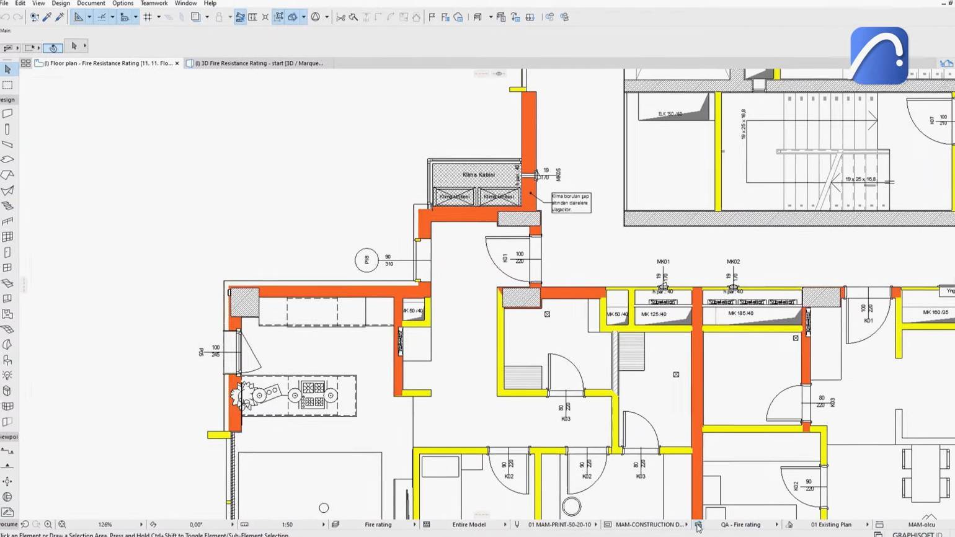Select the Marquee tool

[7, 85]
